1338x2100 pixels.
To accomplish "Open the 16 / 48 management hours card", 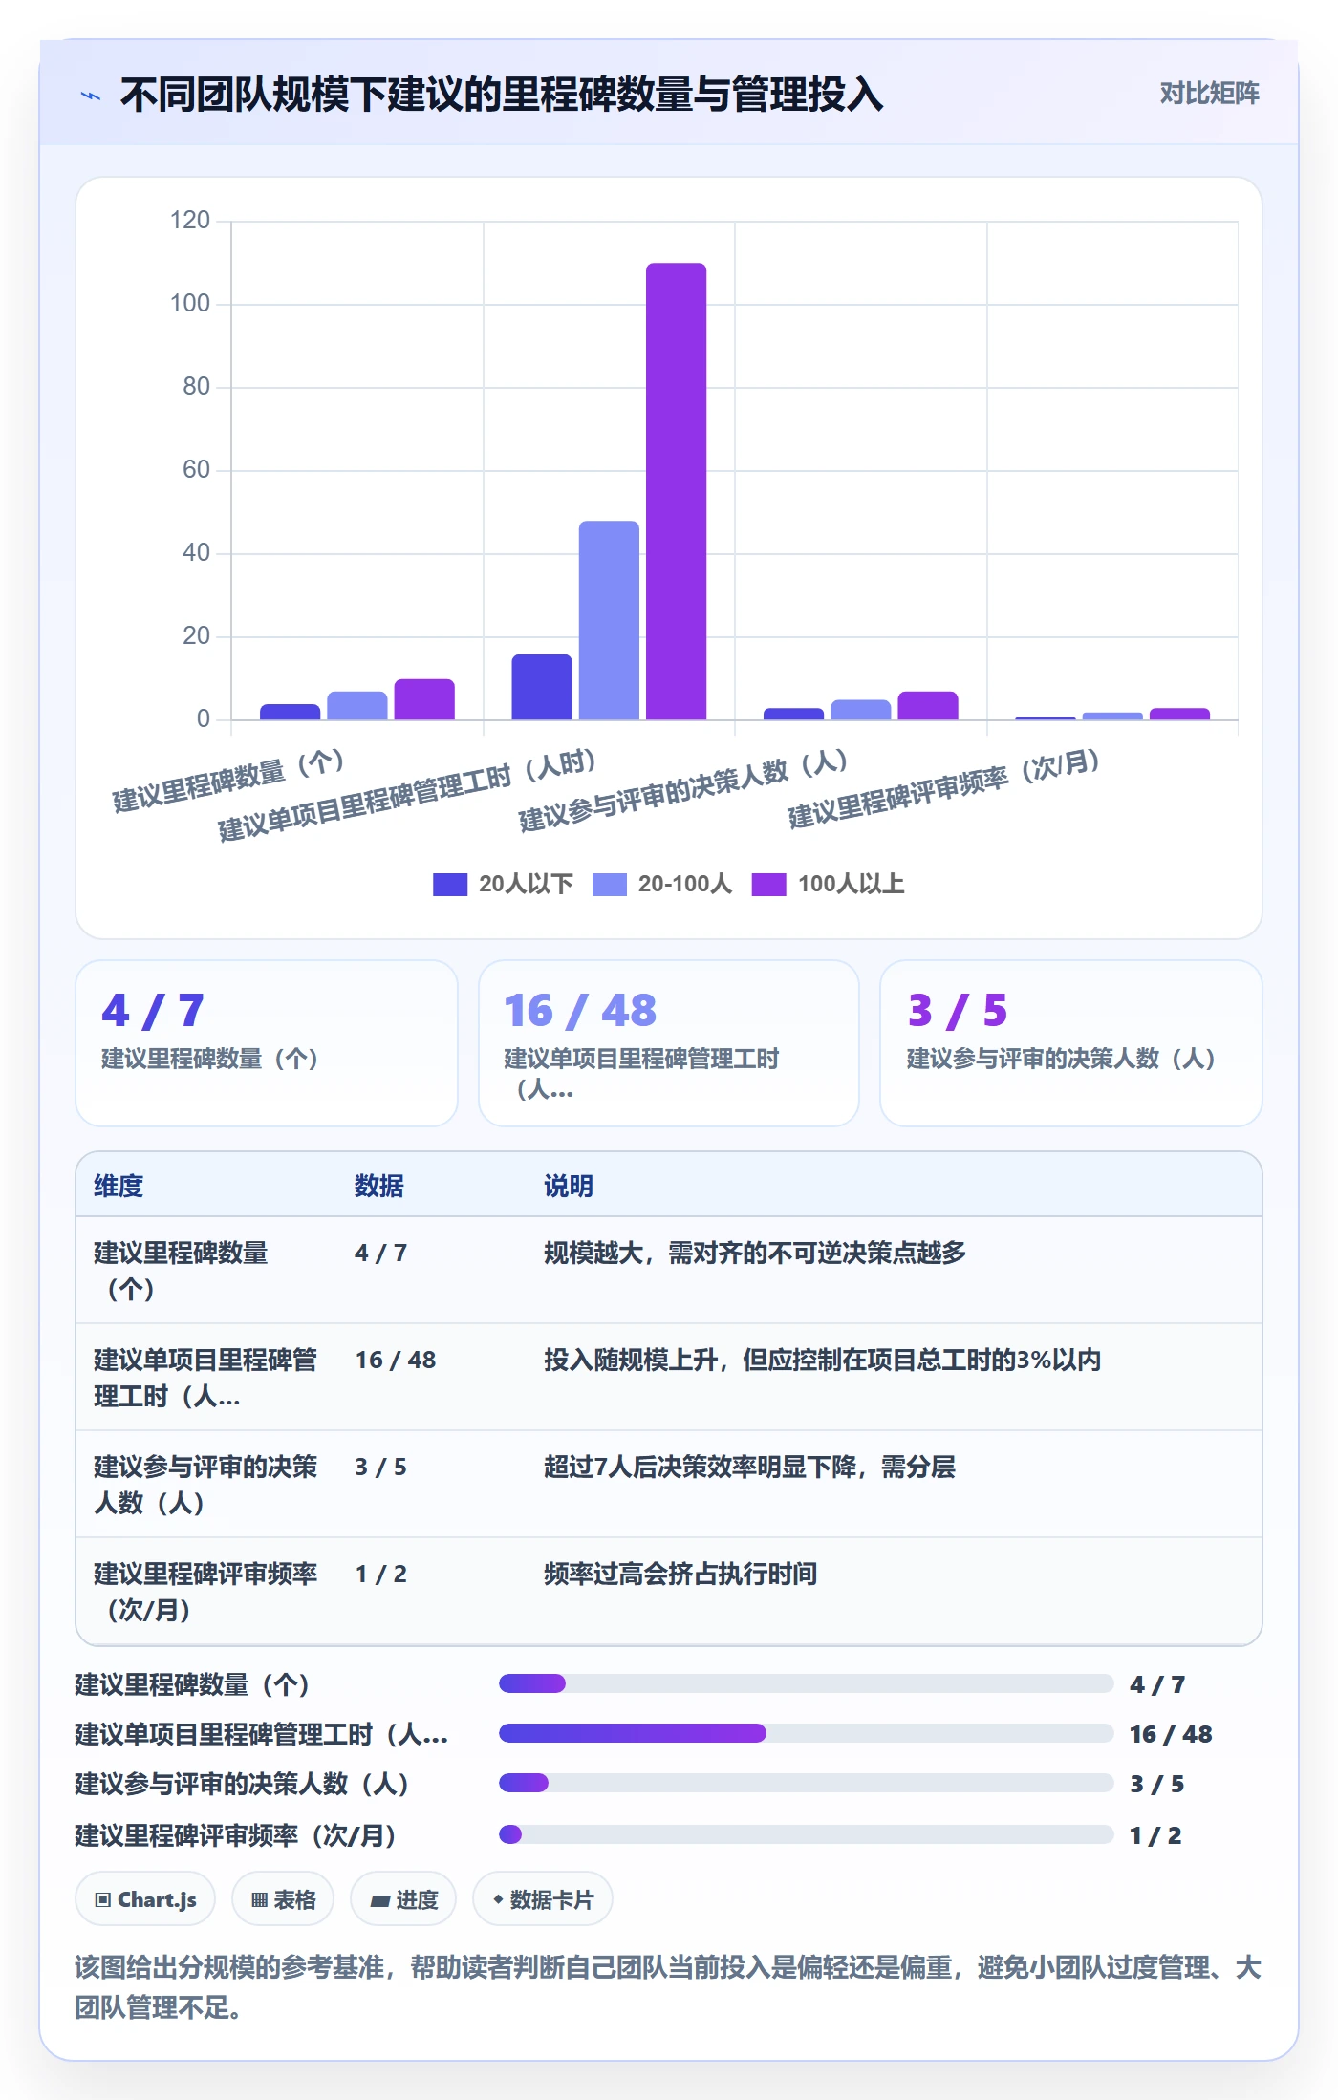I will (x=669, y=1043).
